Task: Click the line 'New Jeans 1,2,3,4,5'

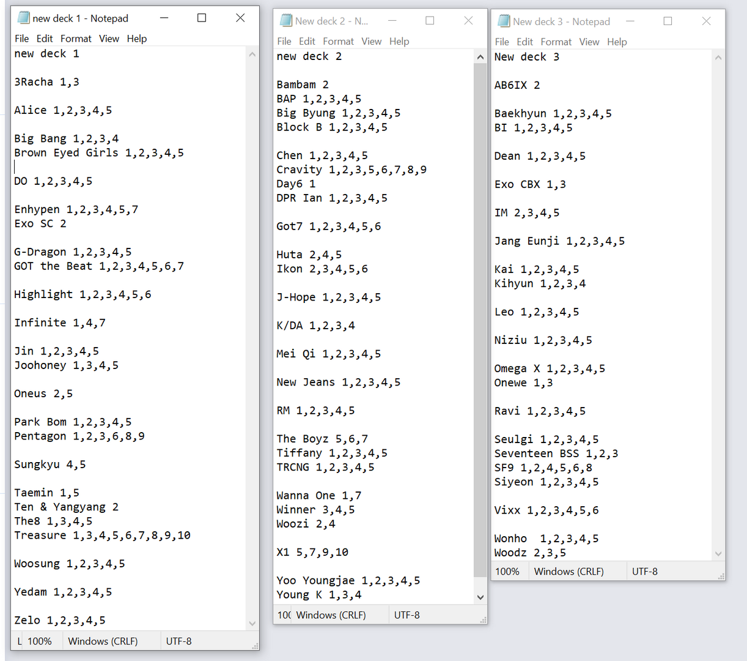Action: point(339,383)
